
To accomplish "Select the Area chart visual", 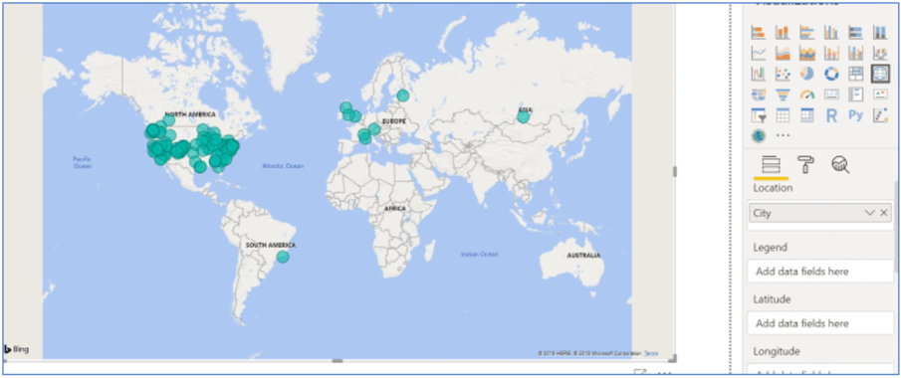I will tap(783, 54).
